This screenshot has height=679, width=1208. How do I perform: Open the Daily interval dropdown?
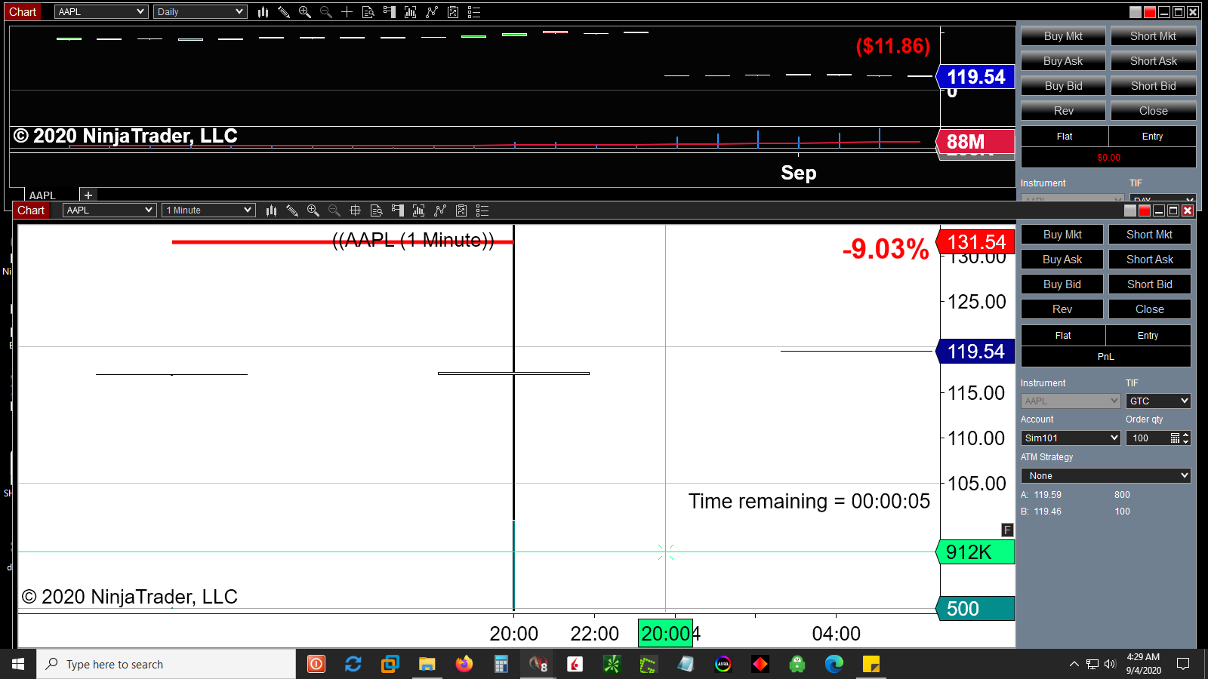(x=200, y=12)
